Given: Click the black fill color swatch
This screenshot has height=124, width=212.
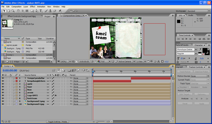Looking at the screenshot, I should [205, 50].
